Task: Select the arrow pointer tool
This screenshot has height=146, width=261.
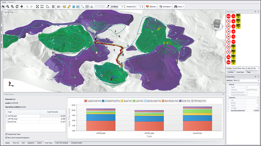Action: (4, 6)
